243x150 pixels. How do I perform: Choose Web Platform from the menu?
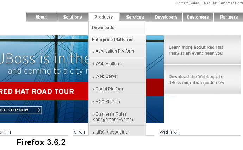click(x=117, y=64)
